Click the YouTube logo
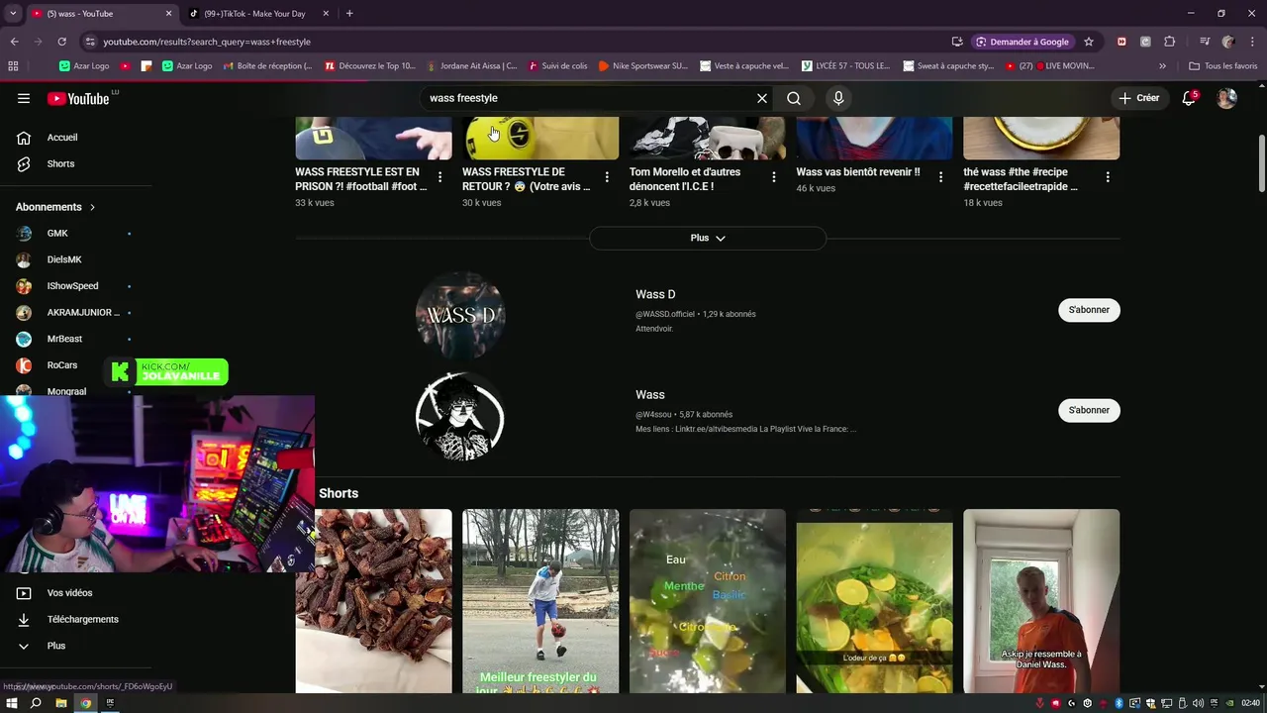The width and height of the screenshot is (1267, 713). coord(78,98)
